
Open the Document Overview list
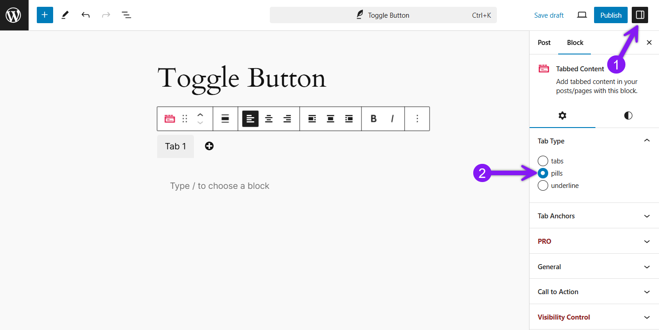(x=126, y=15)
